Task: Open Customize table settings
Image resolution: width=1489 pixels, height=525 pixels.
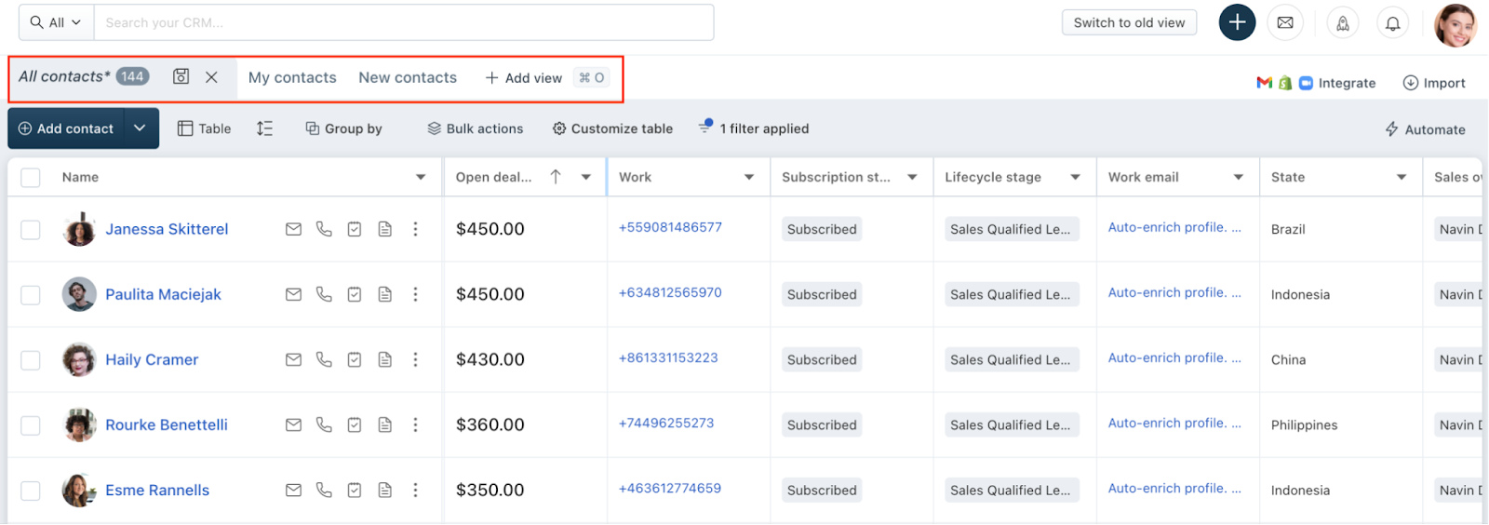Action: 612,128
